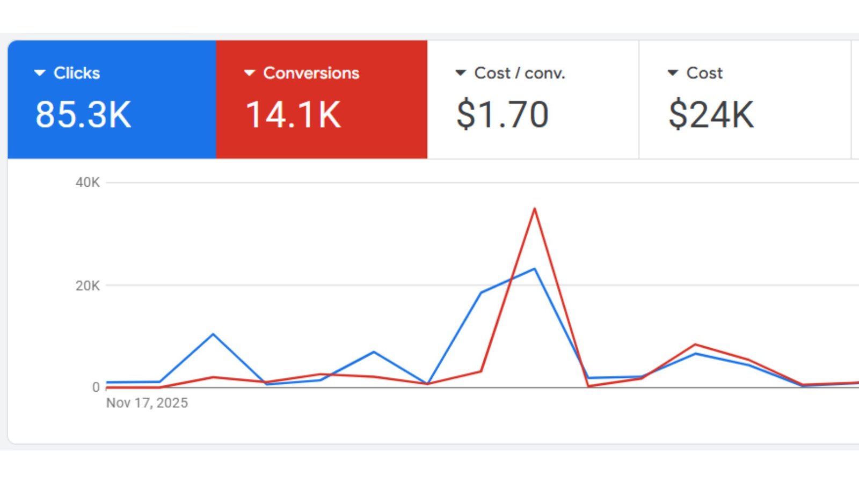This screenshot has width=859, height=483.
Task: Toggle the 85.3K clicks value
Action: [x=83, y=114]
